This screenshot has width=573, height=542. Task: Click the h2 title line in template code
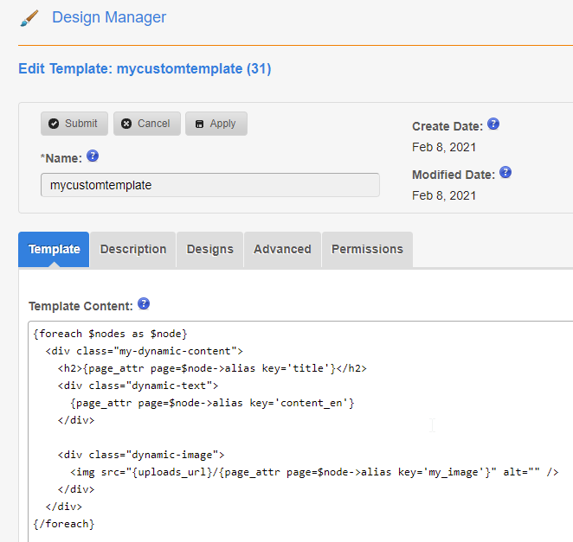(x=212, y=368)
